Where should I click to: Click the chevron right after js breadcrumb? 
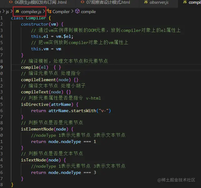tap(12, 12)
